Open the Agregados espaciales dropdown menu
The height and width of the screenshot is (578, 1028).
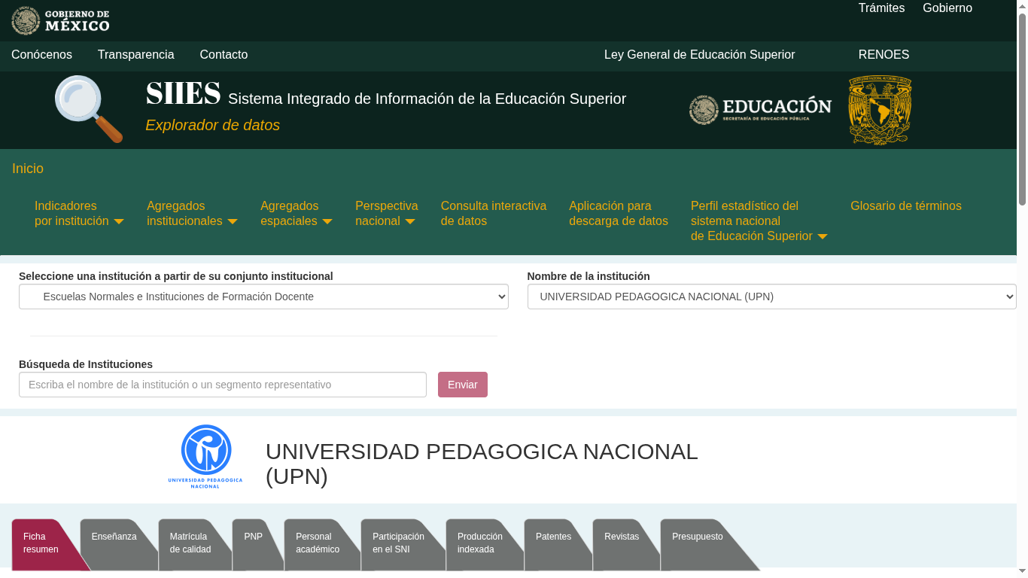click(x=296, y=214)
